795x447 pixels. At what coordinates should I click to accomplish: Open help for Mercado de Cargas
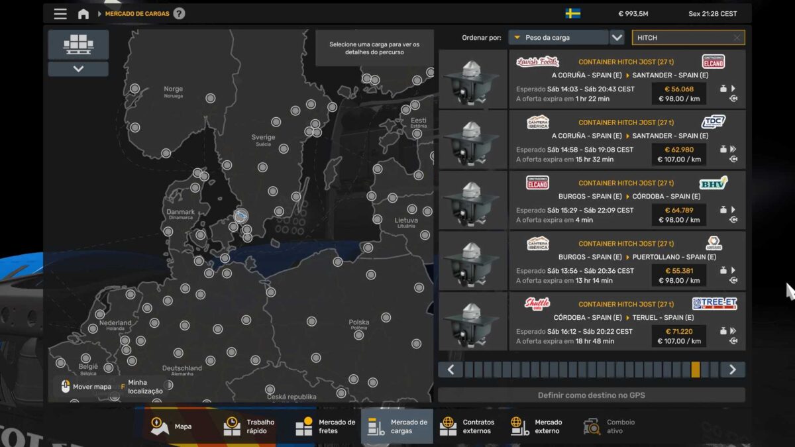coord(179,14)
